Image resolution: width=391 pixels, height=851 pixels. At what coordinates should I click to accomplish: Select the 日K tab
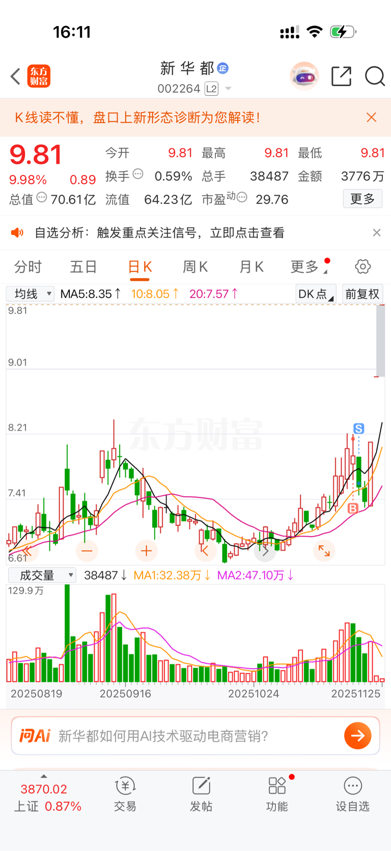(139, 267)
